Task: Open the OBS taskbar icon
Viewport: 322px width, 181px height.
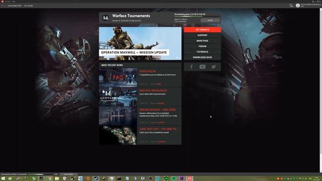Action: click(150, 178)
